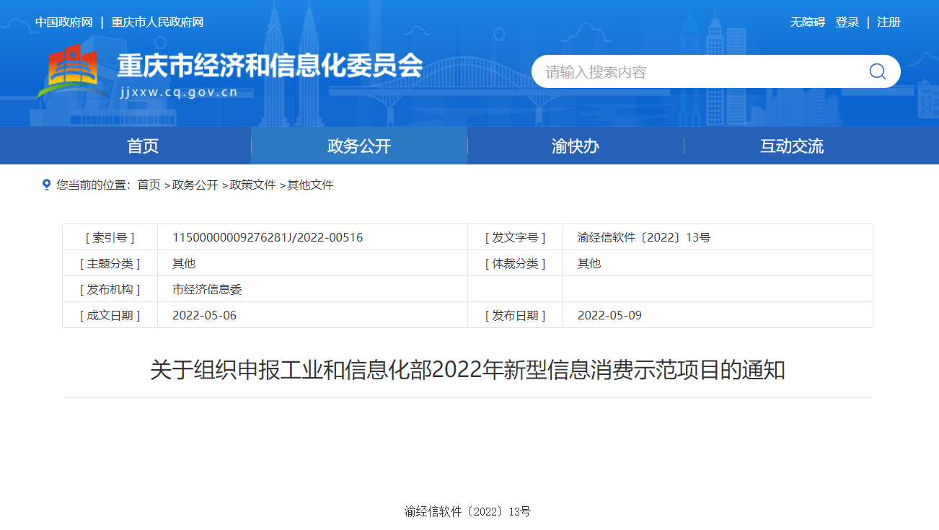Click the 重庆市经济和信息化委员会 site title

click(270, 66)
